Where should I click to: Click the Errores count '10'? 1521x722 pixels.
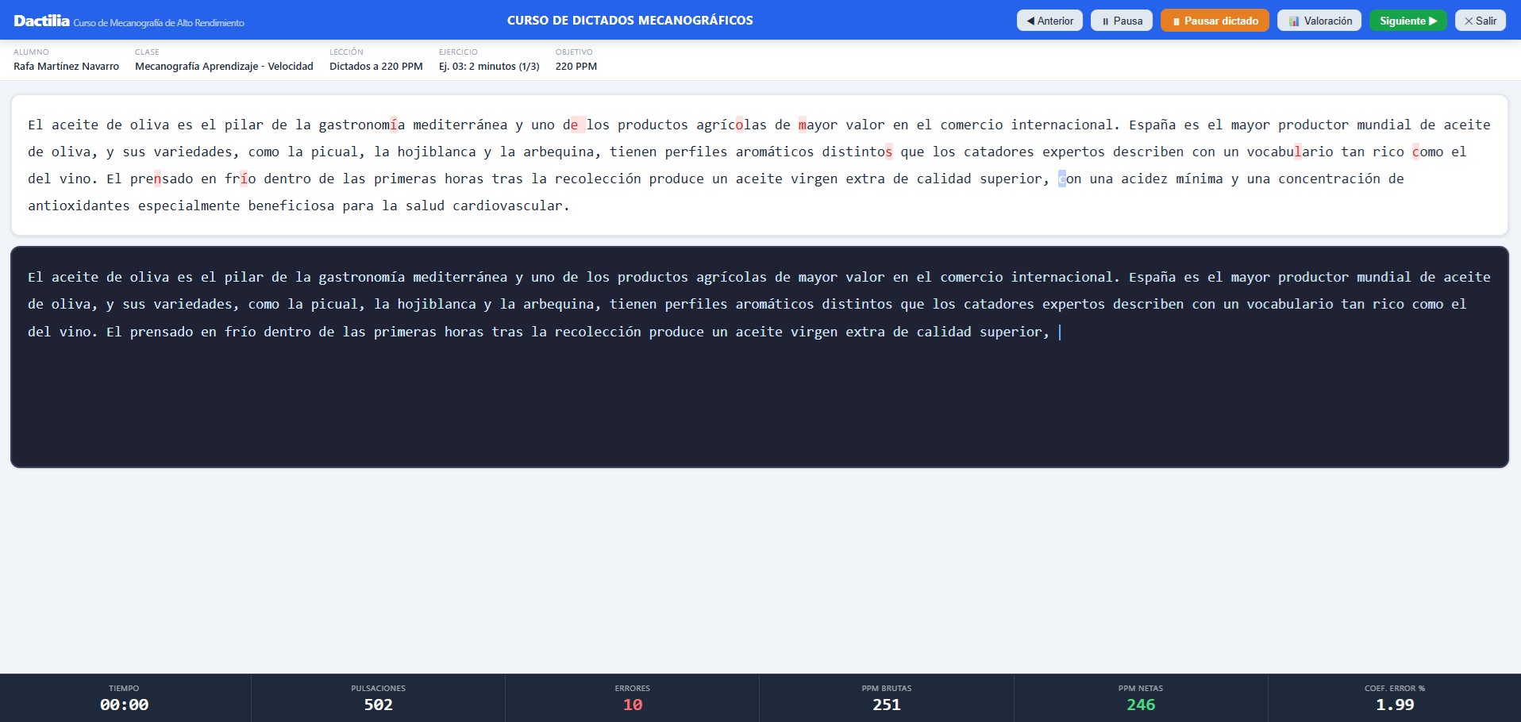tap(633, 705)
